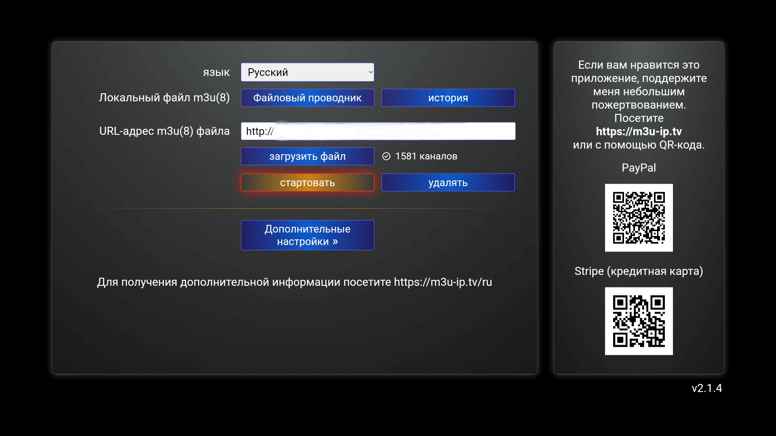This screenshot has height=436, width=776.
Task: Click the Stripe credit card QR code
Action: 639,321
